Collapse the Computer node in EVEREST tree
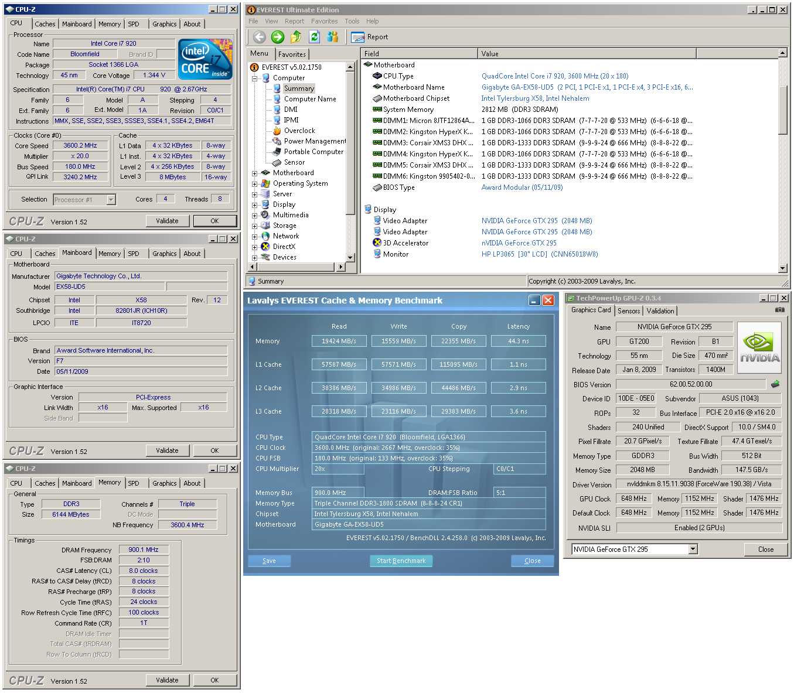Image resolution: width=794 pixels, height=693 pixels. [255, 78]
